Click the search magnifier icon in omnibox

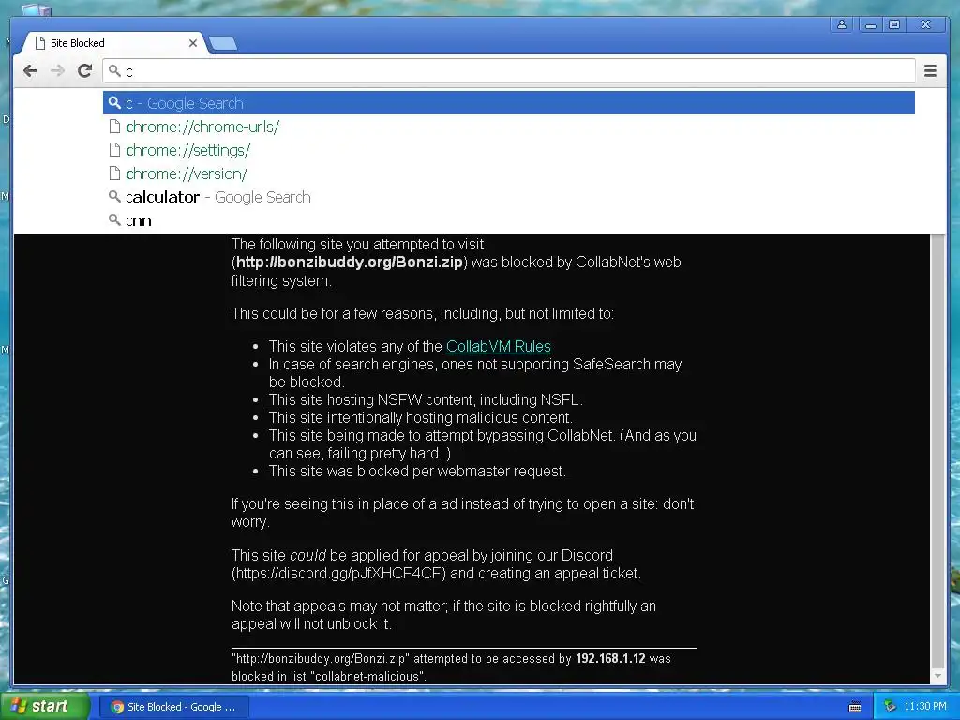click(114, 71)
